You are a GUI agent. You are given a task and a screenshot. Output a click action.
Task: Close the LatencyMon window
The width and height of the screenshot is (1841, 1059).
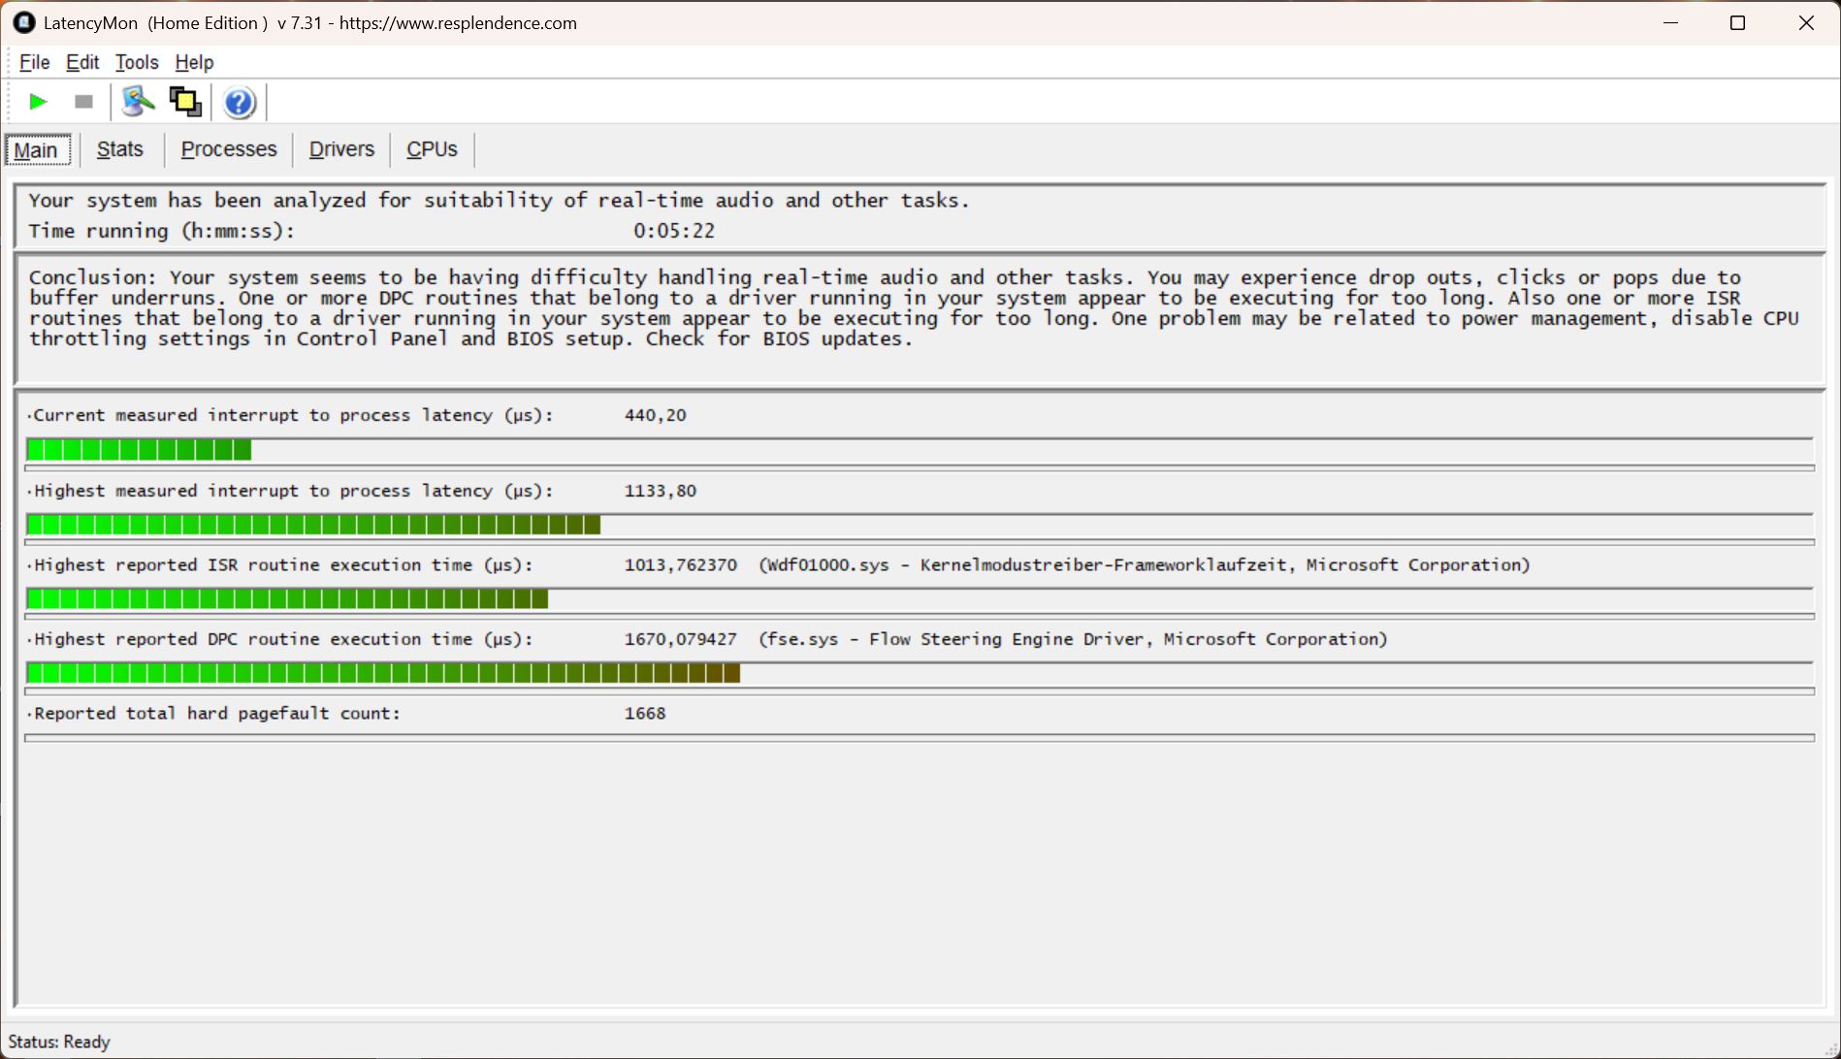pos(1806,22)
